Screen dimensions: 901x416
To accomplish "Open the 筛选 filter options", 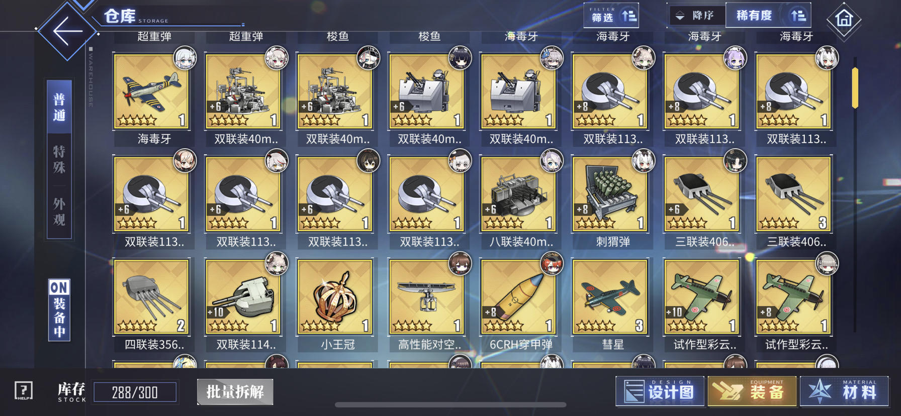I will 611,16.
